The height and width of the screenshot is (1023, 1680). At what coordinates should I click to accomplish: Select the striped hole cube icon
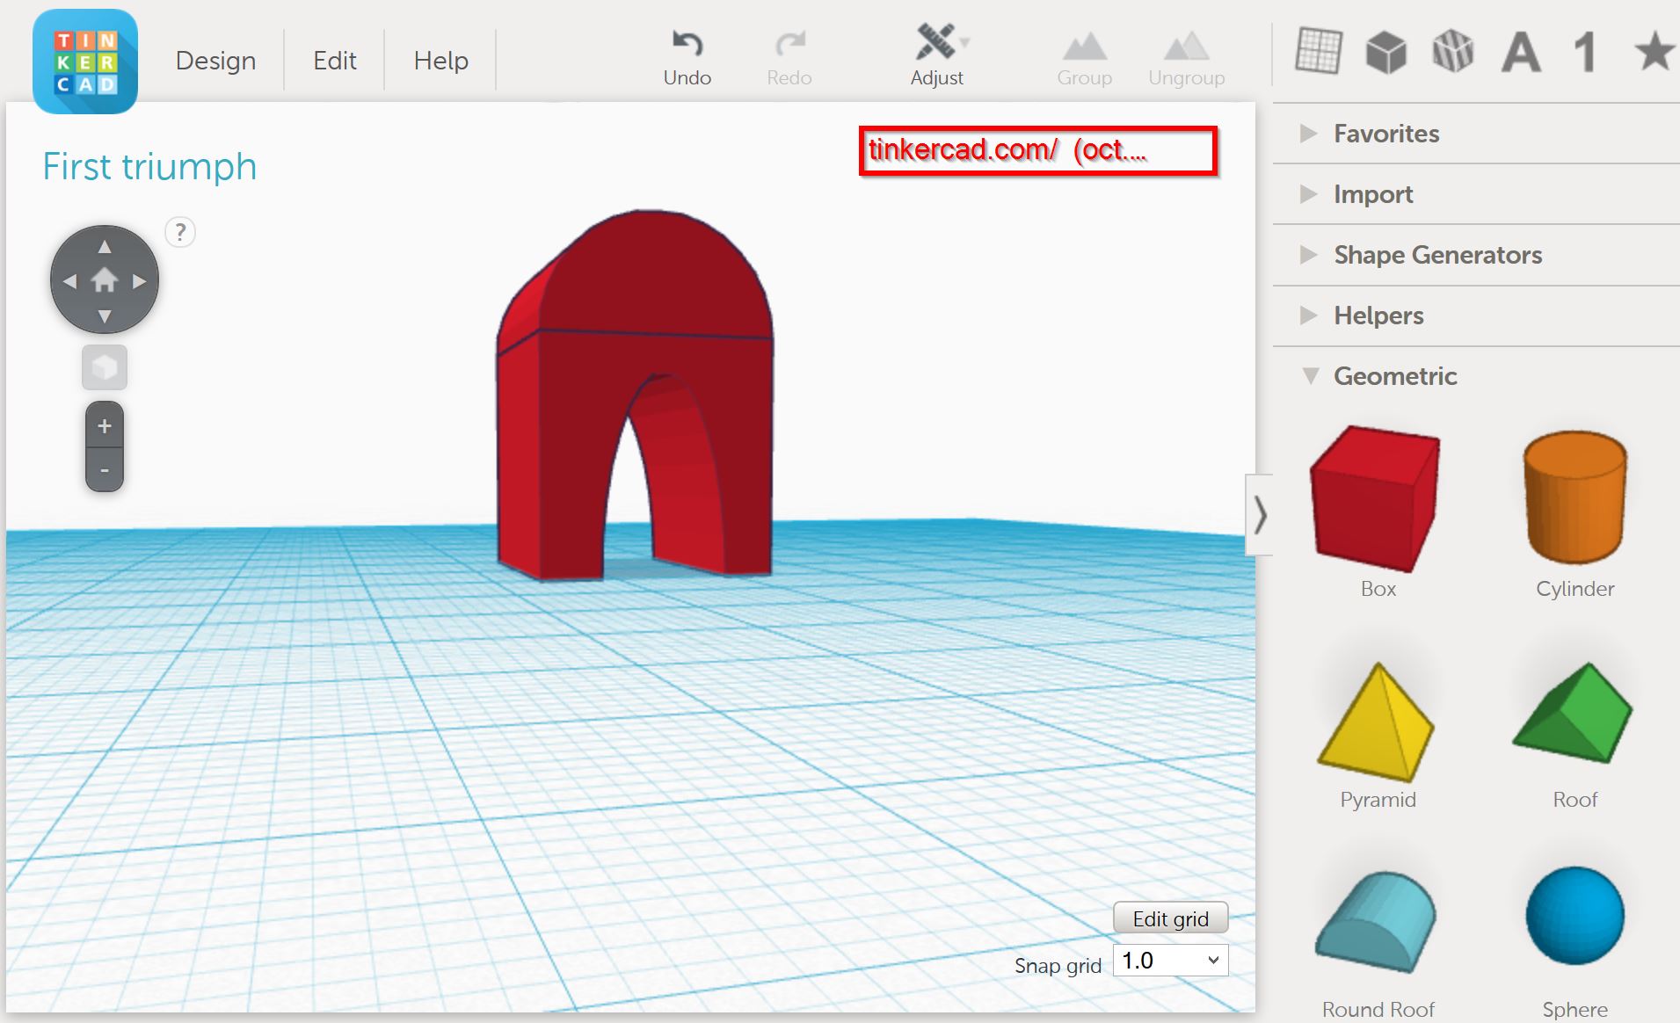point(1453,52)
